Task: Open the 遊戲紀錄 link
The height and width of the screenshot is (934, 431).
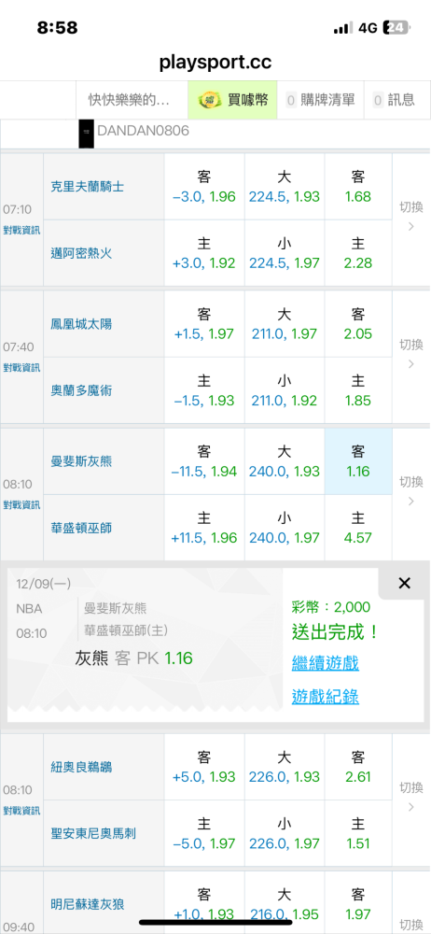Action: click(325, 697)
